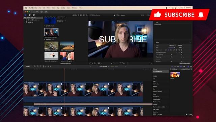Open the Edit menu
216x122 pixels.
(44, 8)
